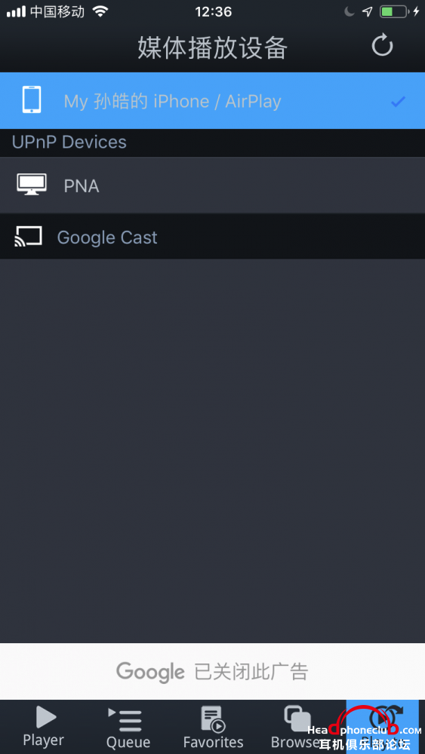
Task: Switch to the Queue tab
Action: tap(128, 727)
